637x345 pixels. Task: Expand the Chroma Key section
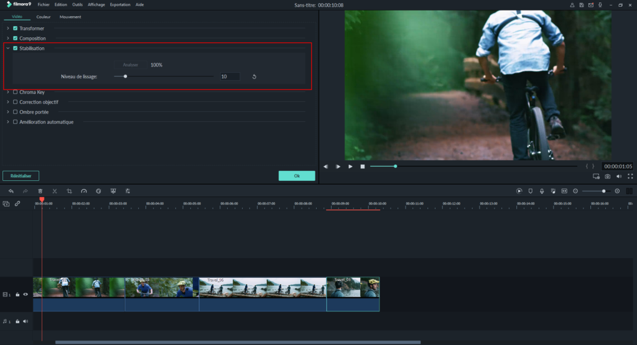click(x=7, y=92)
